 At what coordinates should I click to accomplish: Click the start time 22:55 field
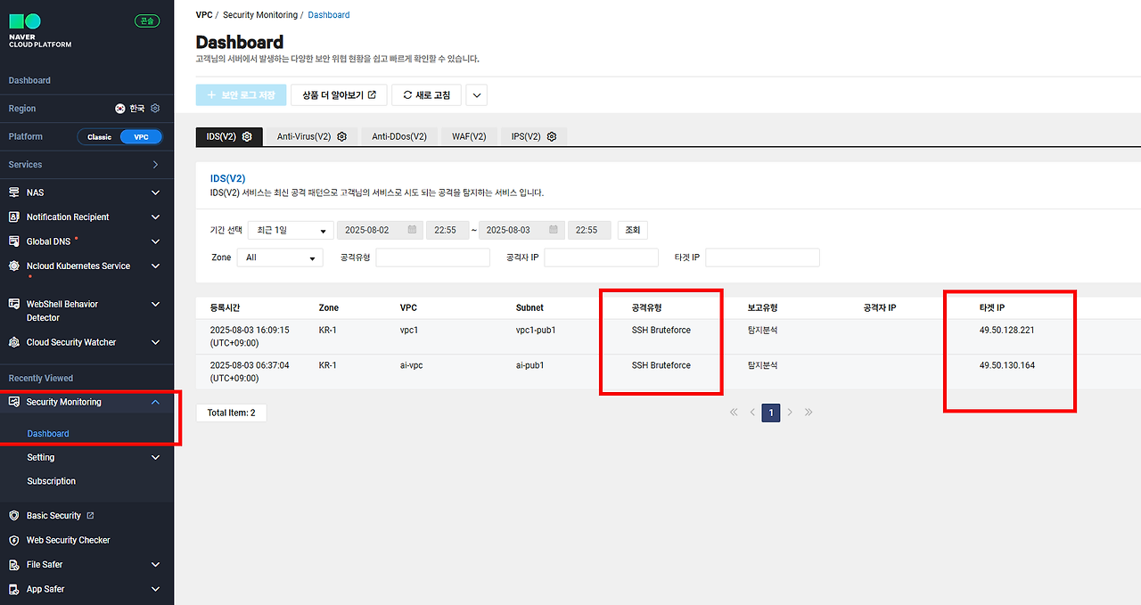click(447, 230)
